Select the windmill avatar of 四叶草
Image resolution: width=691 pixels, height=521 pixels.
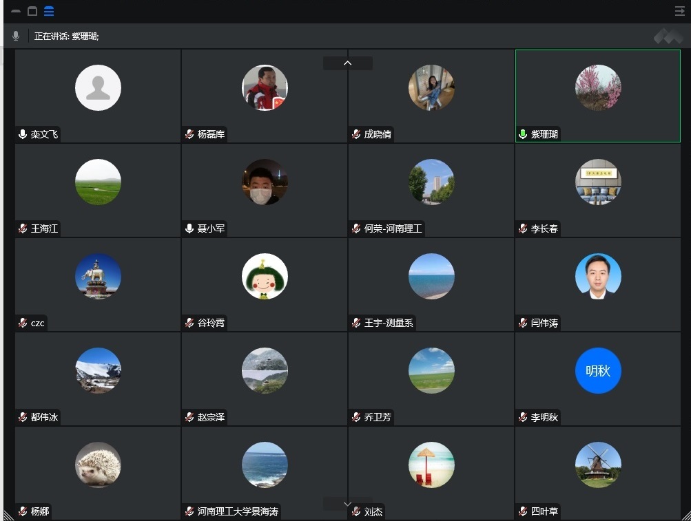tap(598, 465)
